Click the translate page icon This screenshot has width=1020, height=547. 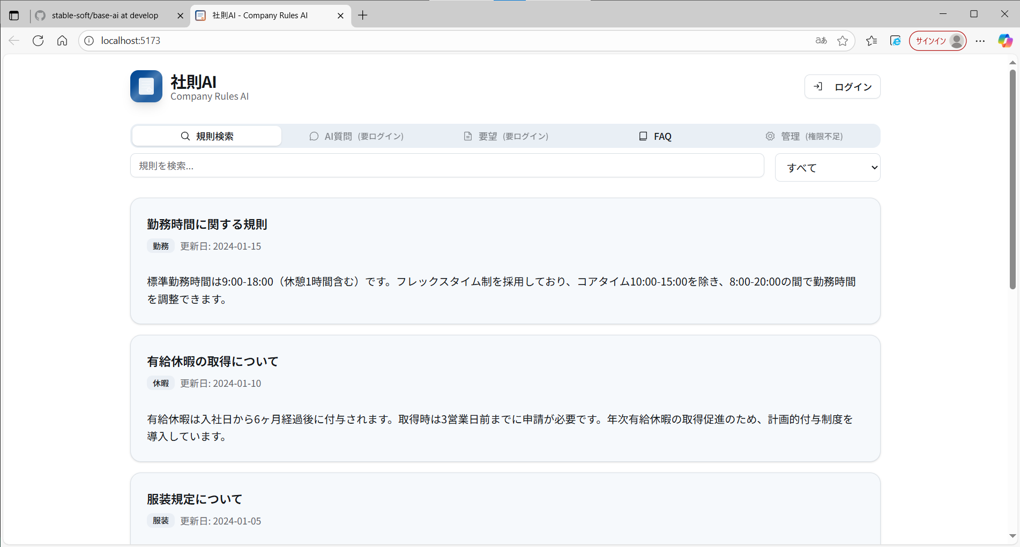click(821, 41)
